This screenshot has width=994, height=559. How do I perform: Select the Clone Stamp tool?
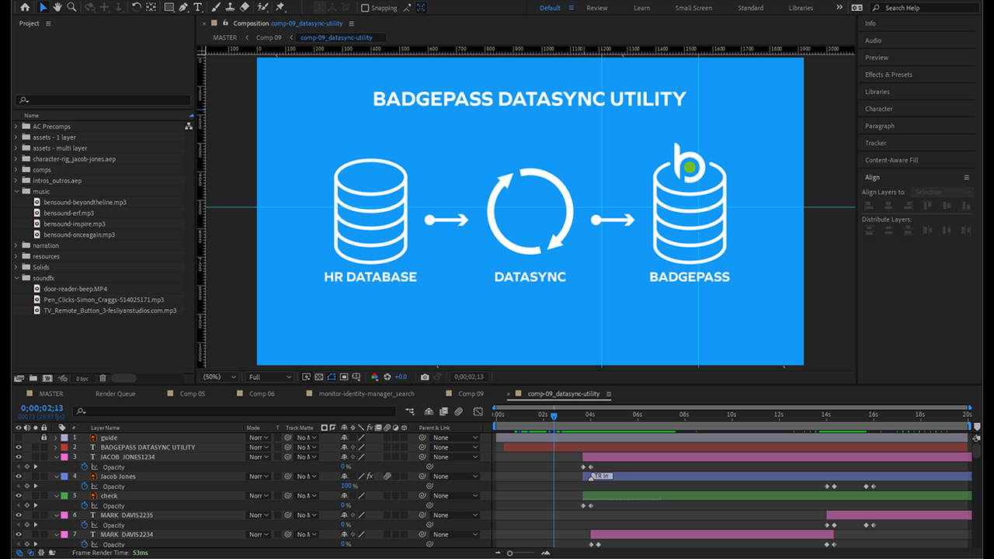click(x=229, y=7)
